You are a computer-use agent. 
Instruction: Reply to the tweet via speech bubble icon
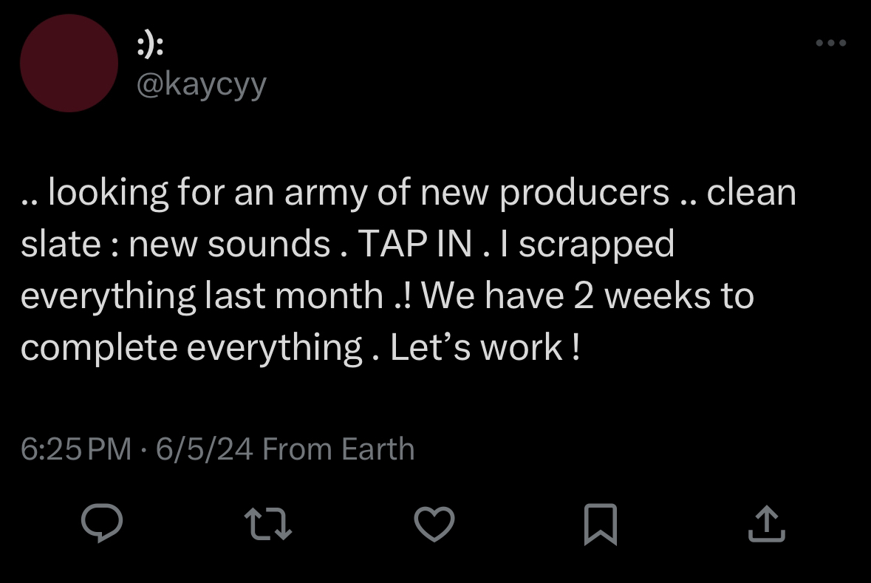pyautogui.click(x=101, y=523)
